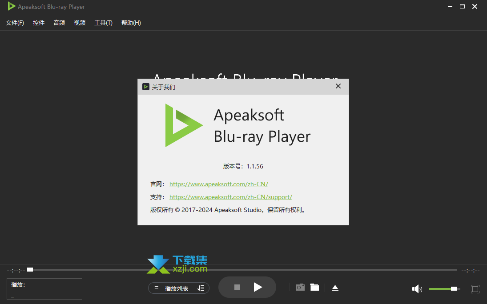Maximize the Blu-ray Player window
Viewport: 487px width, 304px height.
coord(462,7)
